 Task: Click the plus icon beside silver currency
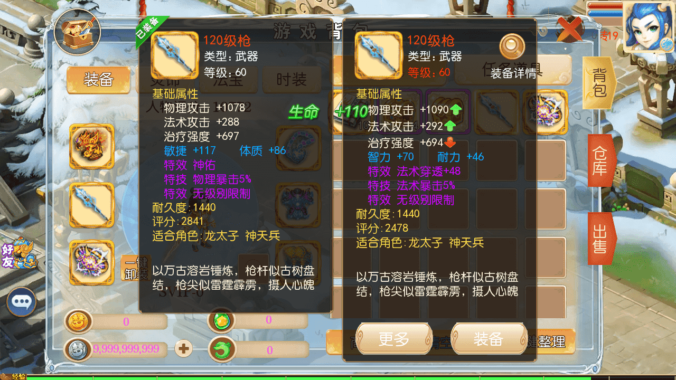pyautogui.click(x=184, y=348)
